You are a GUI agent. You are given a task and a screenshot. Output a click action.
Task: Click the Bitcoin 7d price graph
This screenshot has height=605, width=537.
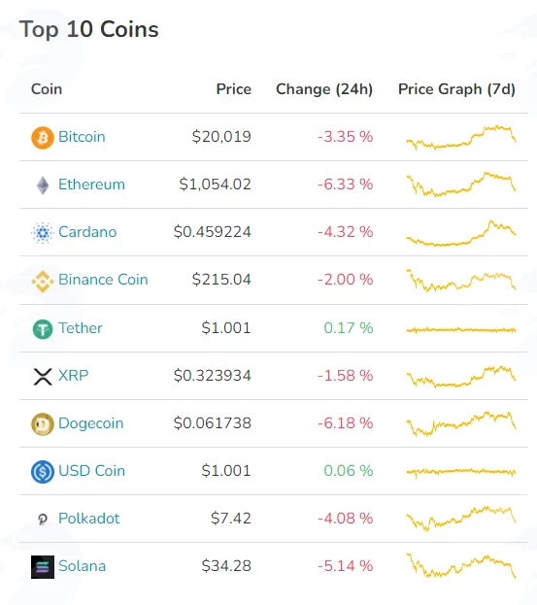(x=461, y=137)
